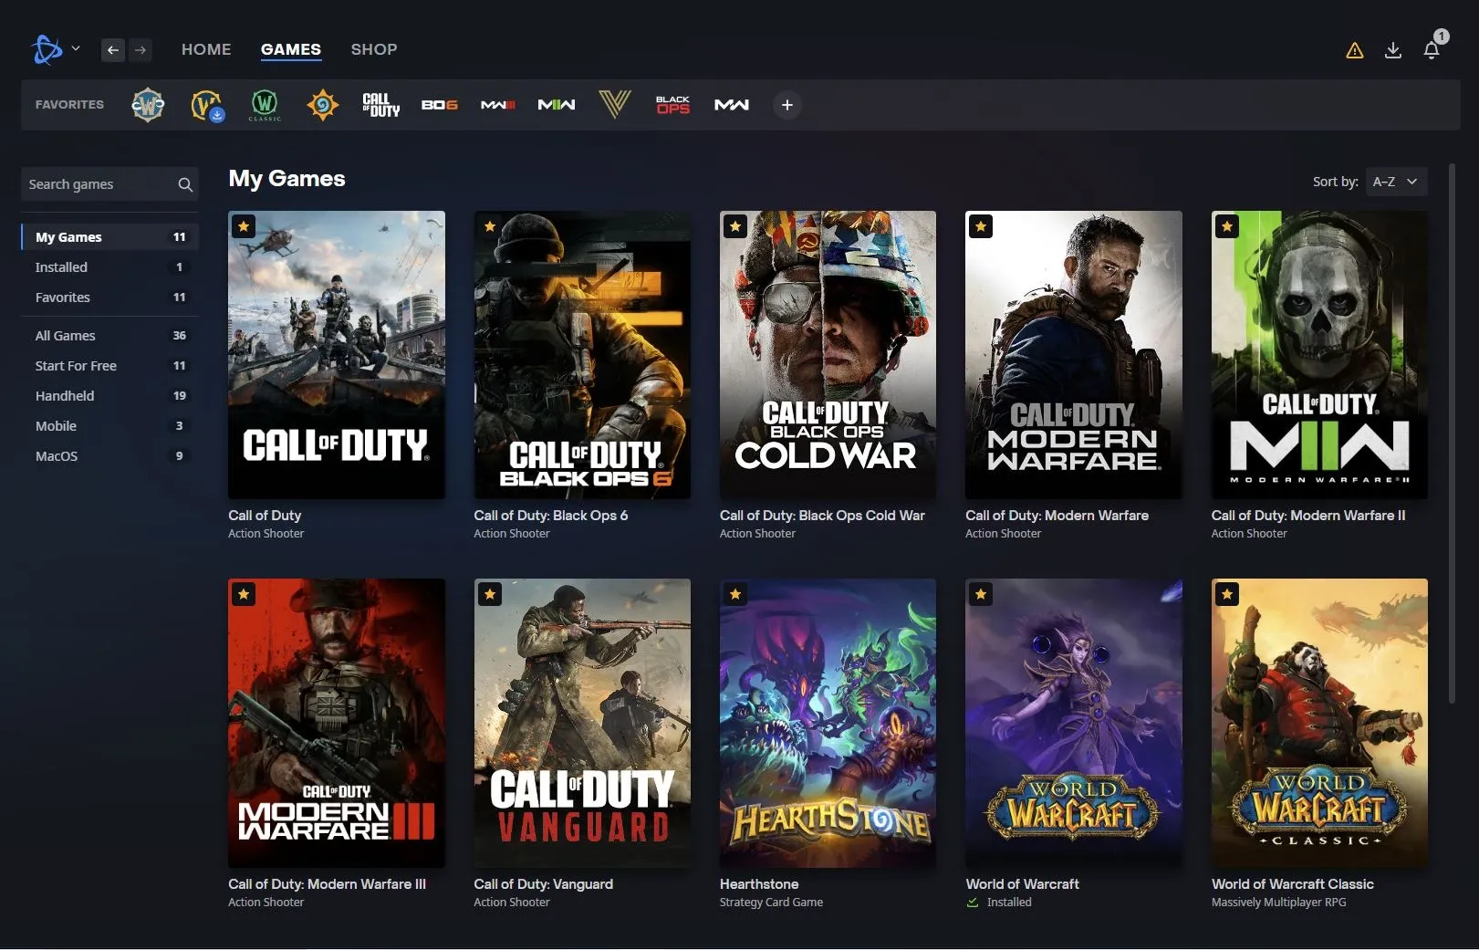Focus the Search games field
Viewport: 1479px width, 950px height.
tap(109, 184)
